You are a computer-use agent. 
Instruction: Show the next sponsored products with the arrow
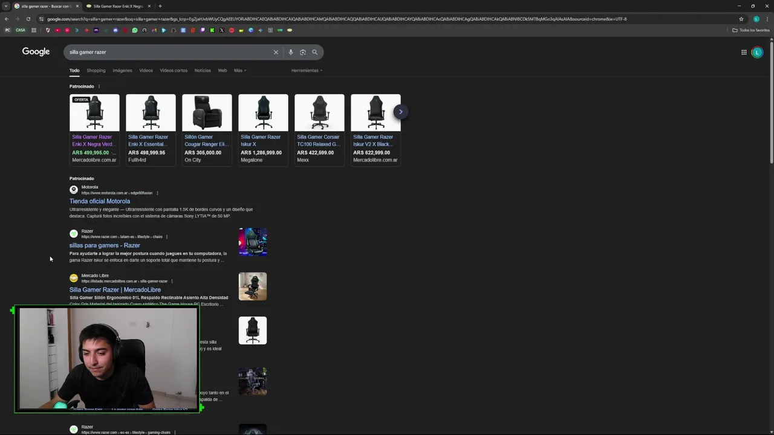pos(400,112)
